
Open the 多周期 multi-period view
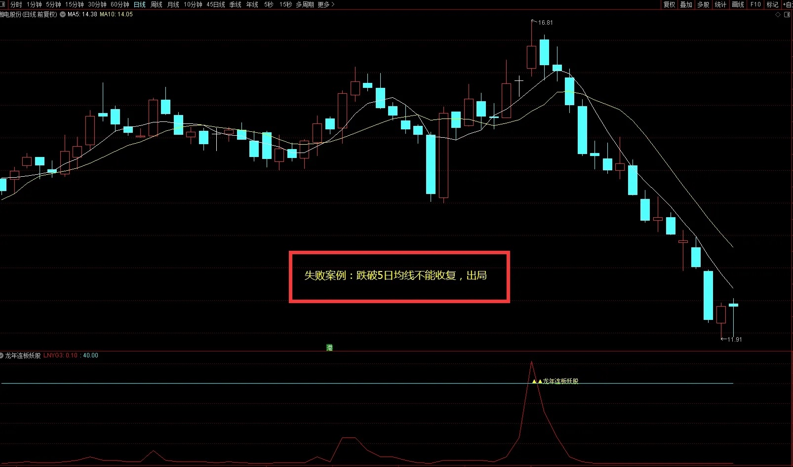(305, 4)
